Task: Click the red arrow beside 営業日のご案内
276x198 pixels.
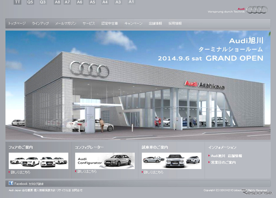Action: [x=209, y=162]
